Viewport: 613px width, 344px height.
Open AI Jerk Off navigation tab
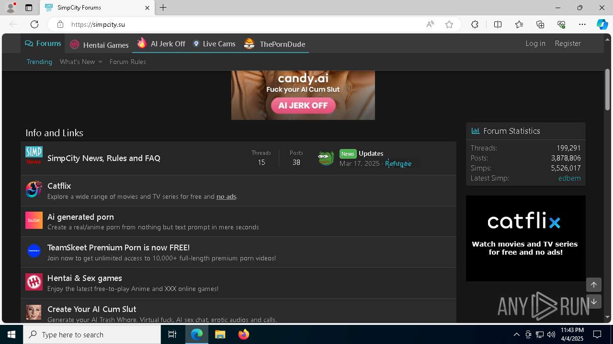[161, 43]
